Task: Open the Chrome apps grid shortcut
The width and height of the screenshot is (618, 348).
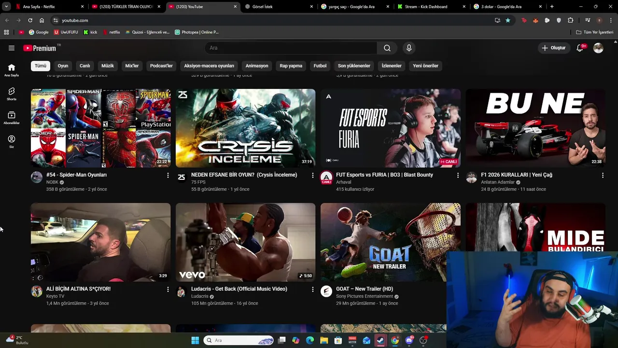Action: [6, 32]
